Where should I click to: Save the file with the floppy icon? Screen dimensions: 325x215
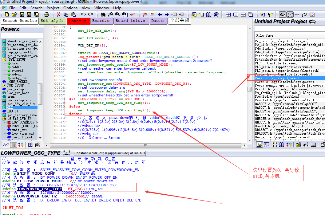point(22,14)
